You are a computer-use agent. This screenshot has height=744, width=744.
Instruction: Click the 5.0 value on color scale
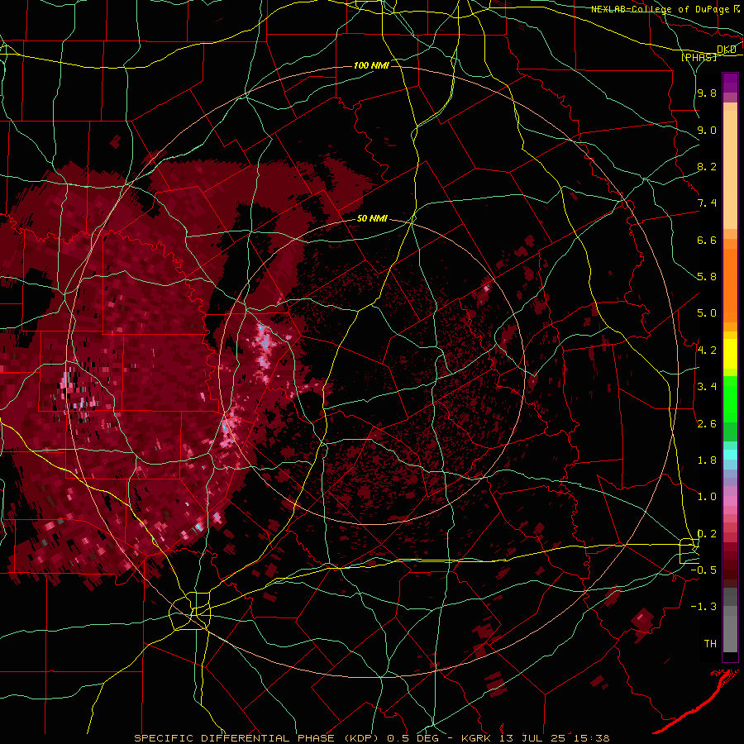pos(707,313)
